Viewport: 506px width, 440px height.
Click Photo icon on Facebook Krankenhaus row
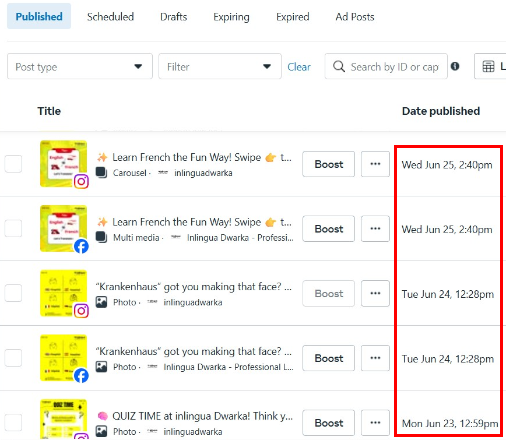[101, 367]
